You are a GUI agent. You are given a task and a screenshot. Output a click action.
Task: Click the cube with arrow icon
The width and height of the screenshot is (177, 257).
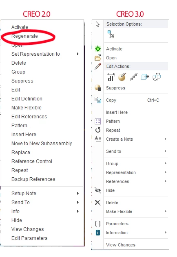[x=145, y=77]
